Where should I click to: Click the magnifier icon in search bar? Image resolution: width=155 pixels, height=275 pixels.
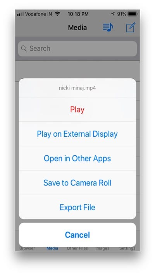tap(24, 48)
